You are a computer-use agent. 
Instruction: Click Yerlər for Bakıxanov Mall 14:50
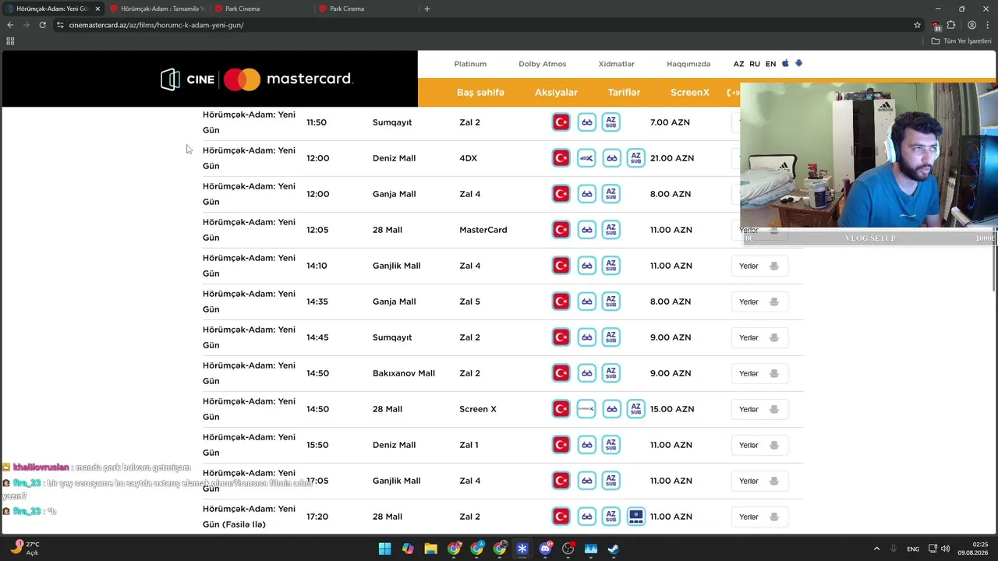tap(759, 373)
